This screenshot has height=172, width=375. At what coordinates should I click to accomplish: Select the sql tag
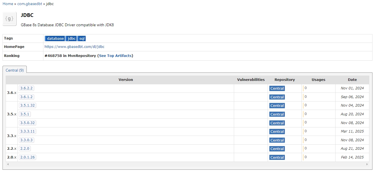[x=82, y=38]
